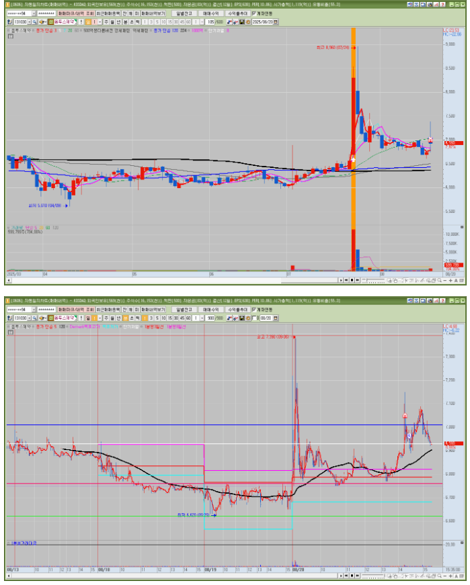Click candle count field showing 105 in upper toolbar
This screenshot has height=585, width=470.
pyautogui.click(x=211, y=21)
